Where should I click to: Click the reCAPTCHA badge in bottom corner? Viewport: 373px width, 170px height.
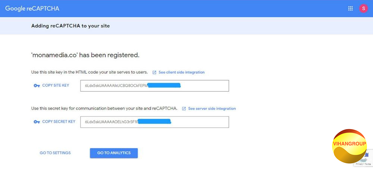368,156
